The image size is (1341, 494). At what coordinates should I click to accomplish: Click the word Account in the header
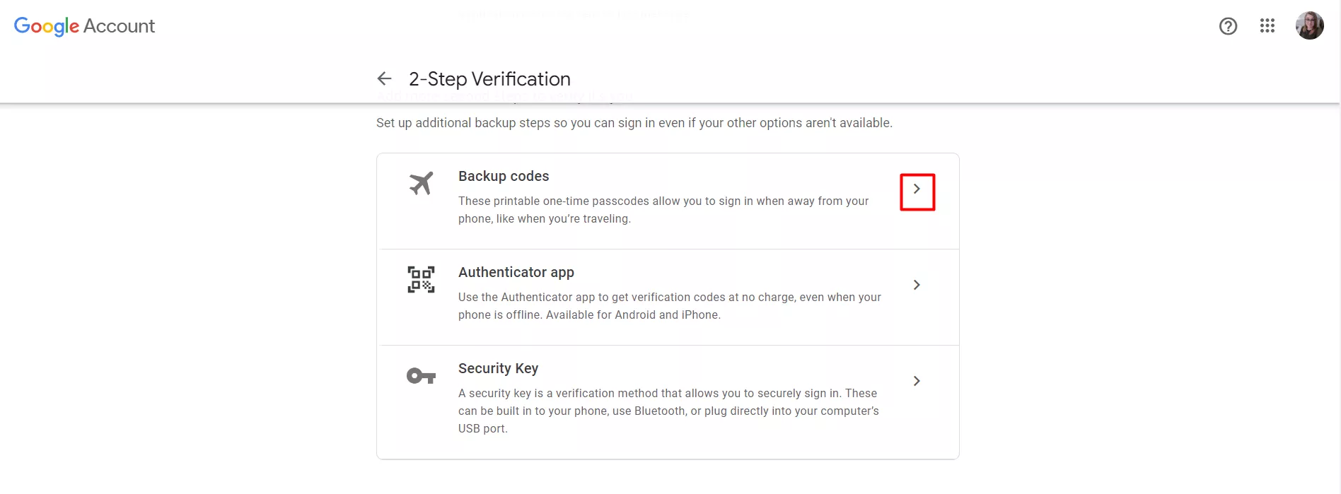tap(119, 26)
